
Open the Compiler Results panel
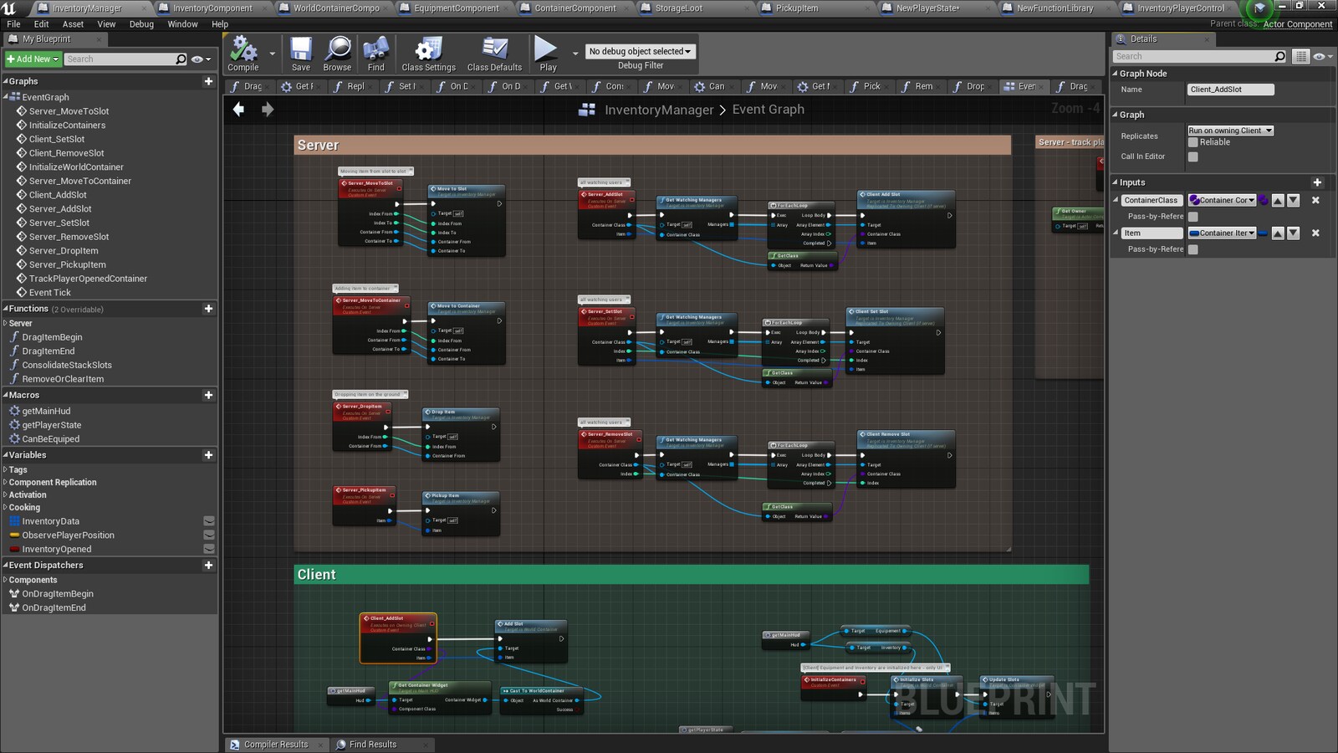[277, 744]
